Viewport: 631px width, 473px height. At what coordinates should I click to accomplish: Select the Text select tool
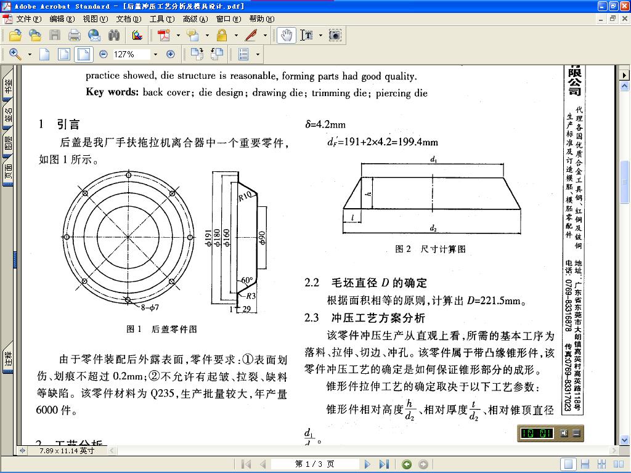(307, 35)
